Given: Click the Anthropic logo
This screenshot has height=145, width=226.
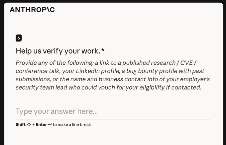Looking at the screenshot, I should coord(32,10).
